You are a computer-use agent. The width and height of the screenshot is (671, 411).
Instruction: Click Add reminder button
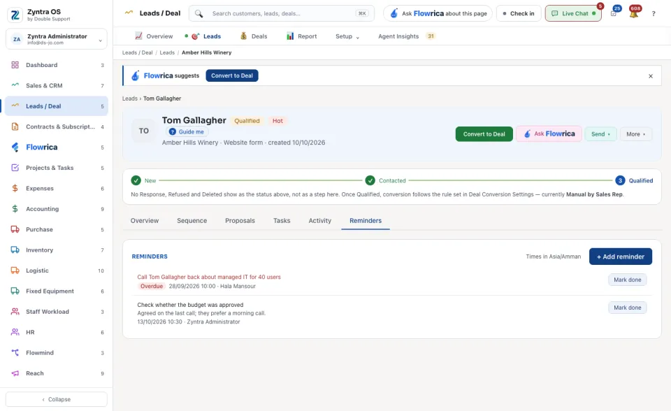621,257
